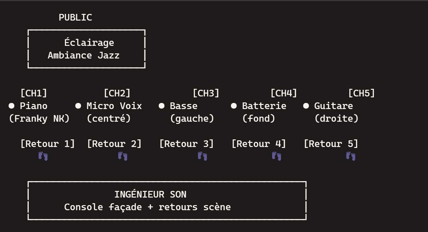
Task: Click the PUBLIC label at top
Action: [x=75, y=17]
